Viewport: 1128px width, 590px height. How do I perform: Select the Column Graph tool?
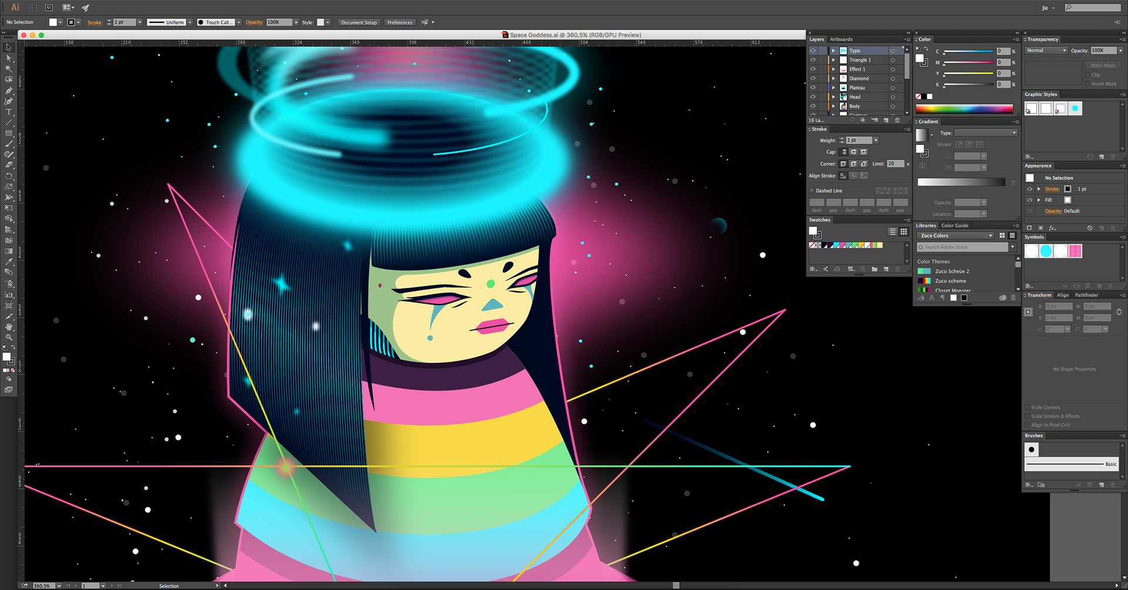tap(9, 294)
